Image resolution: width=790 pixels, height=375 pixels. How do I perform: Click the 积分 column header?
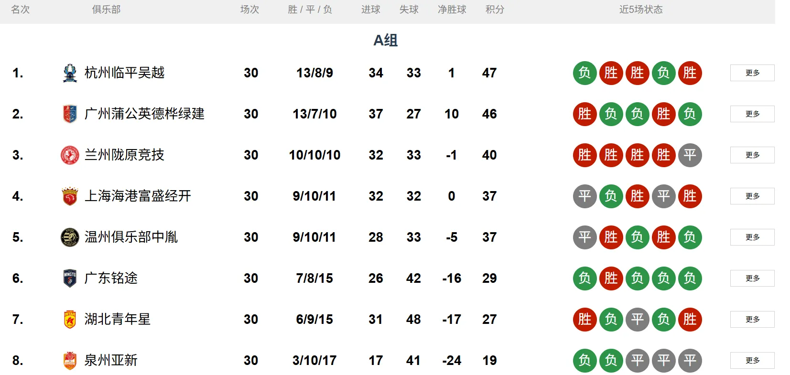pos(495,10)
